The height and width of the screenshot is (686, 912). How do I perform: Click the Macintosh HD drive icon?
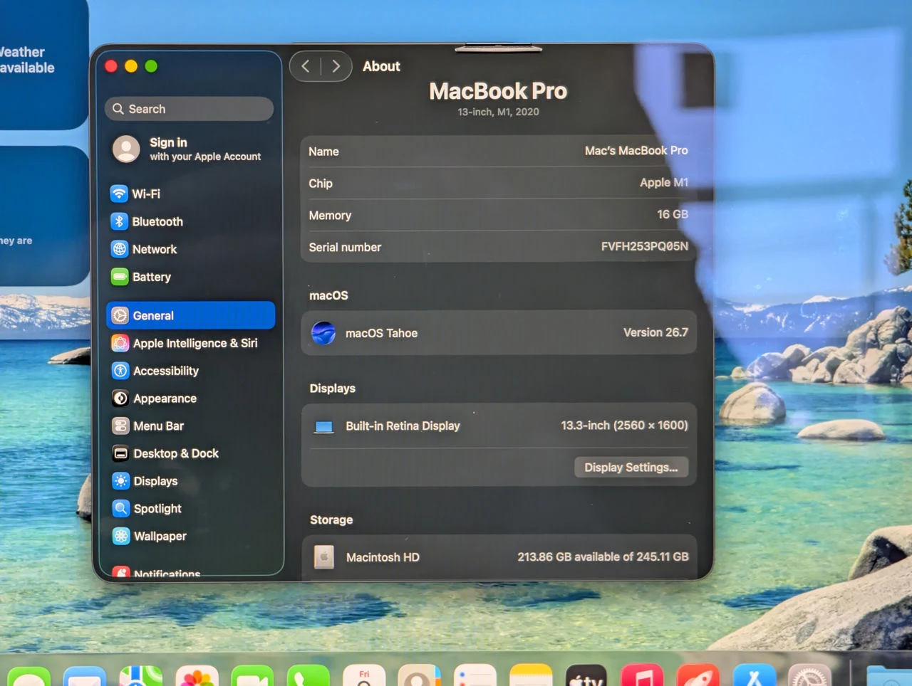324,556
